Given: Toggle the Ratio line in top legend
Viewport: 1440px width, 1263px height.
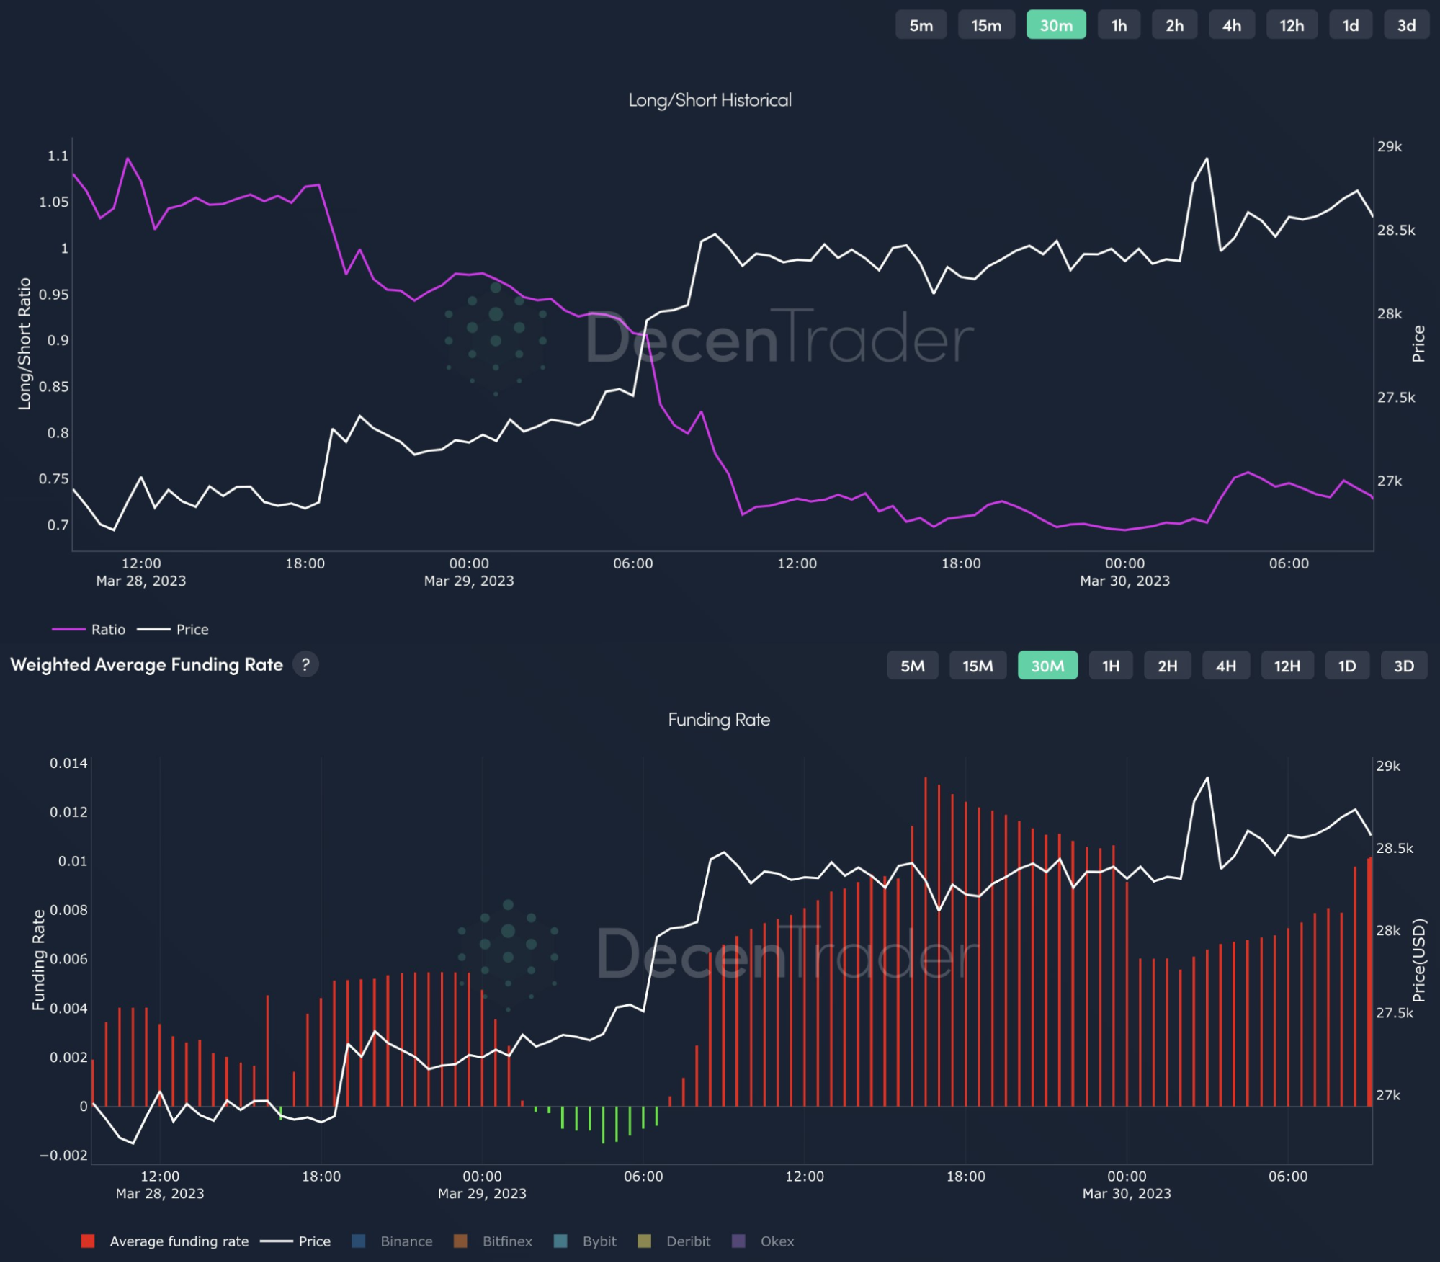Looking at the screenshot, I should coord(89,629).
